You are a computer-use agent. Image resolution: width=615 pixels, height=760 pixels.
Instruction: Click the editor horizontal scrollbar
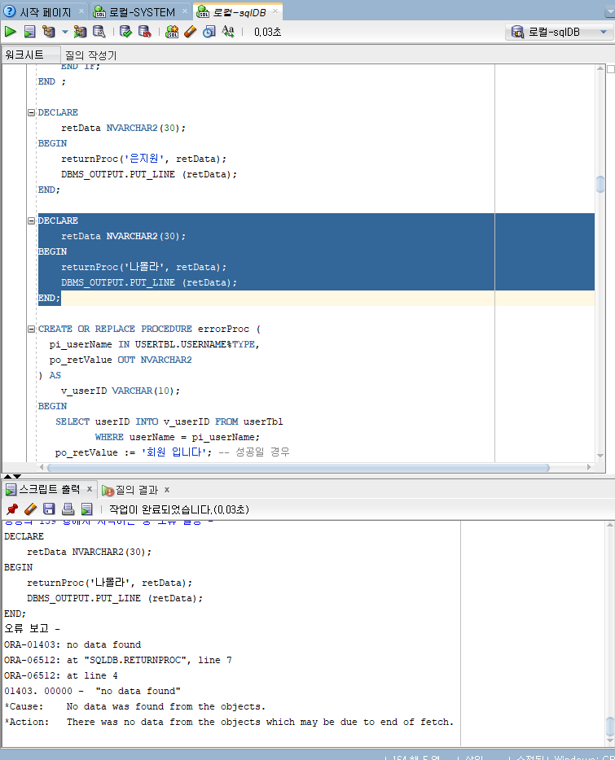point(298,467)
